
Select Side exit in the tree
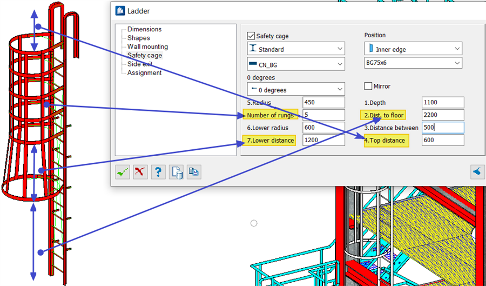(x=140, y=64)
